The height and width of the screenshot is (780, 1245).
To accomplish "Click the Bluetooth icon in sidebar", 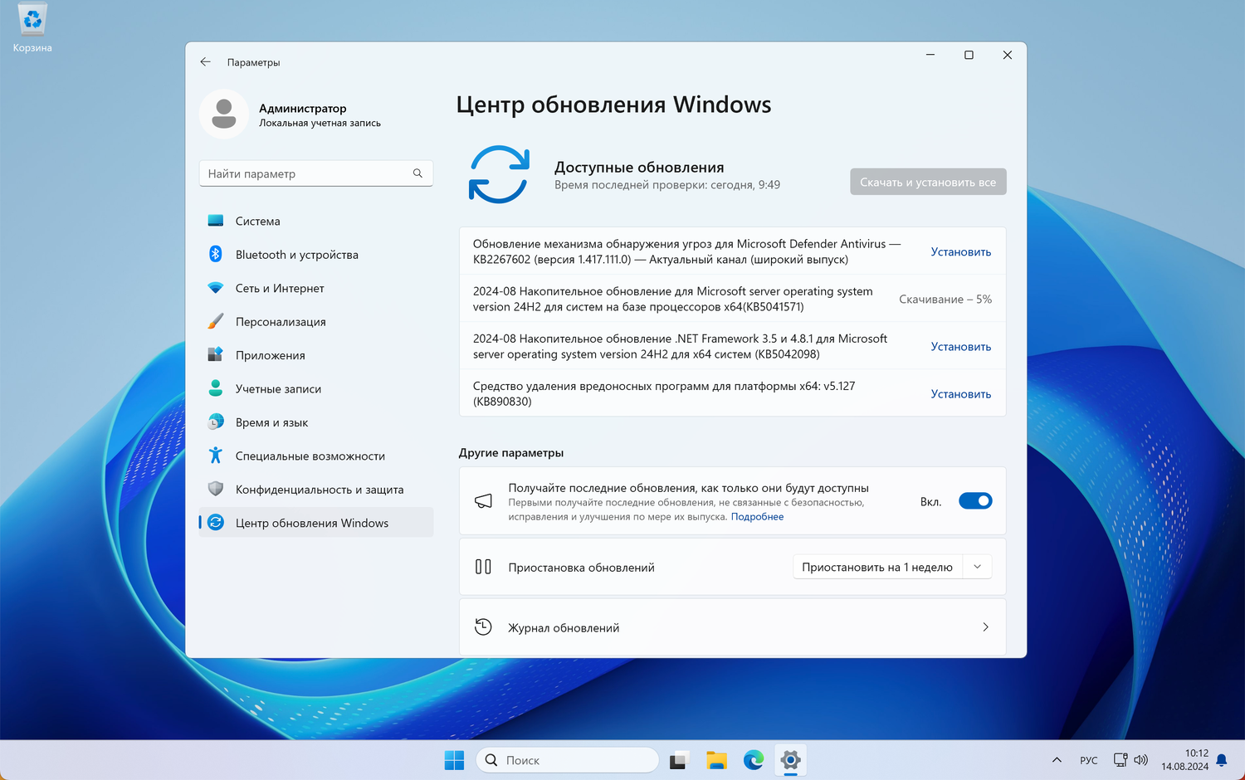I will click(216, 254).
